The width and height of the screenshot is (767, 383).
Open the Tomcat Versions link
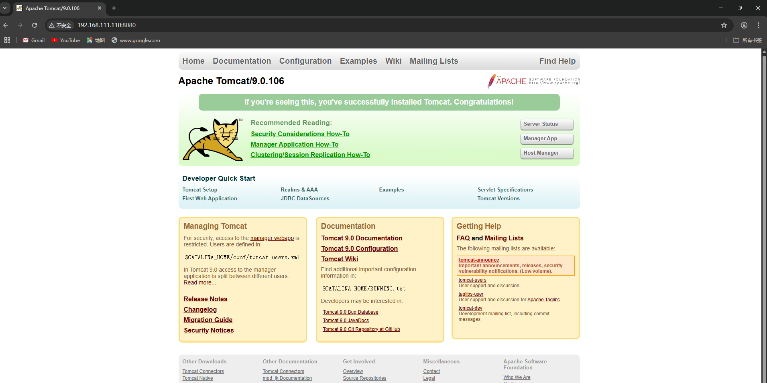coord(498,199)
